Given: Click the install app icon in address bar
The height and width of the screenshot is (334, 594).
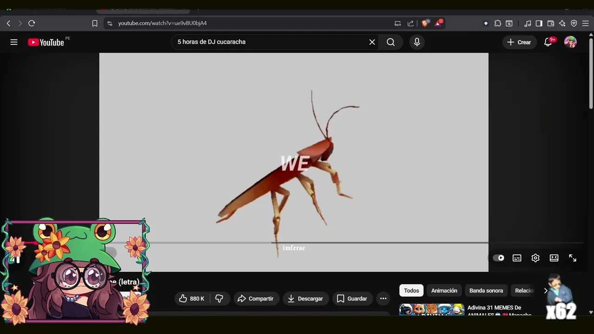Looking at the screenshot, I should click(398, 23).
